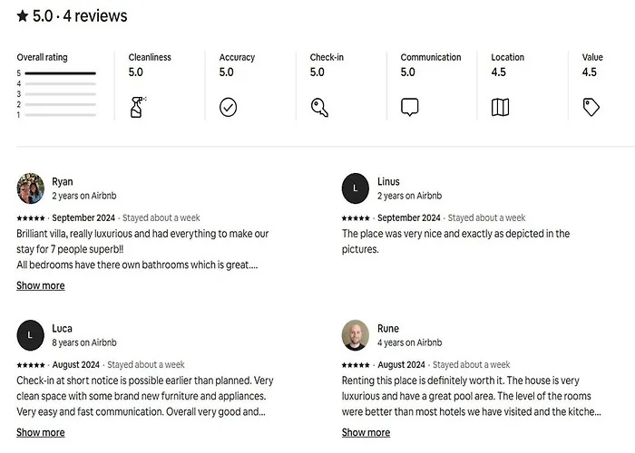Image resolution: width=635 pixels, height=453 pixels.
Task: Open Linus's avatar circle
Action: click(356, 188)
